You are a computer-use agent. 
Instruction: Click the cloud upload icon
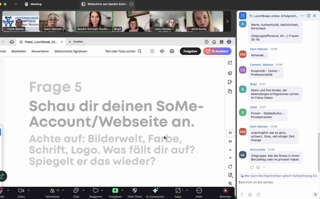[162, 51]
